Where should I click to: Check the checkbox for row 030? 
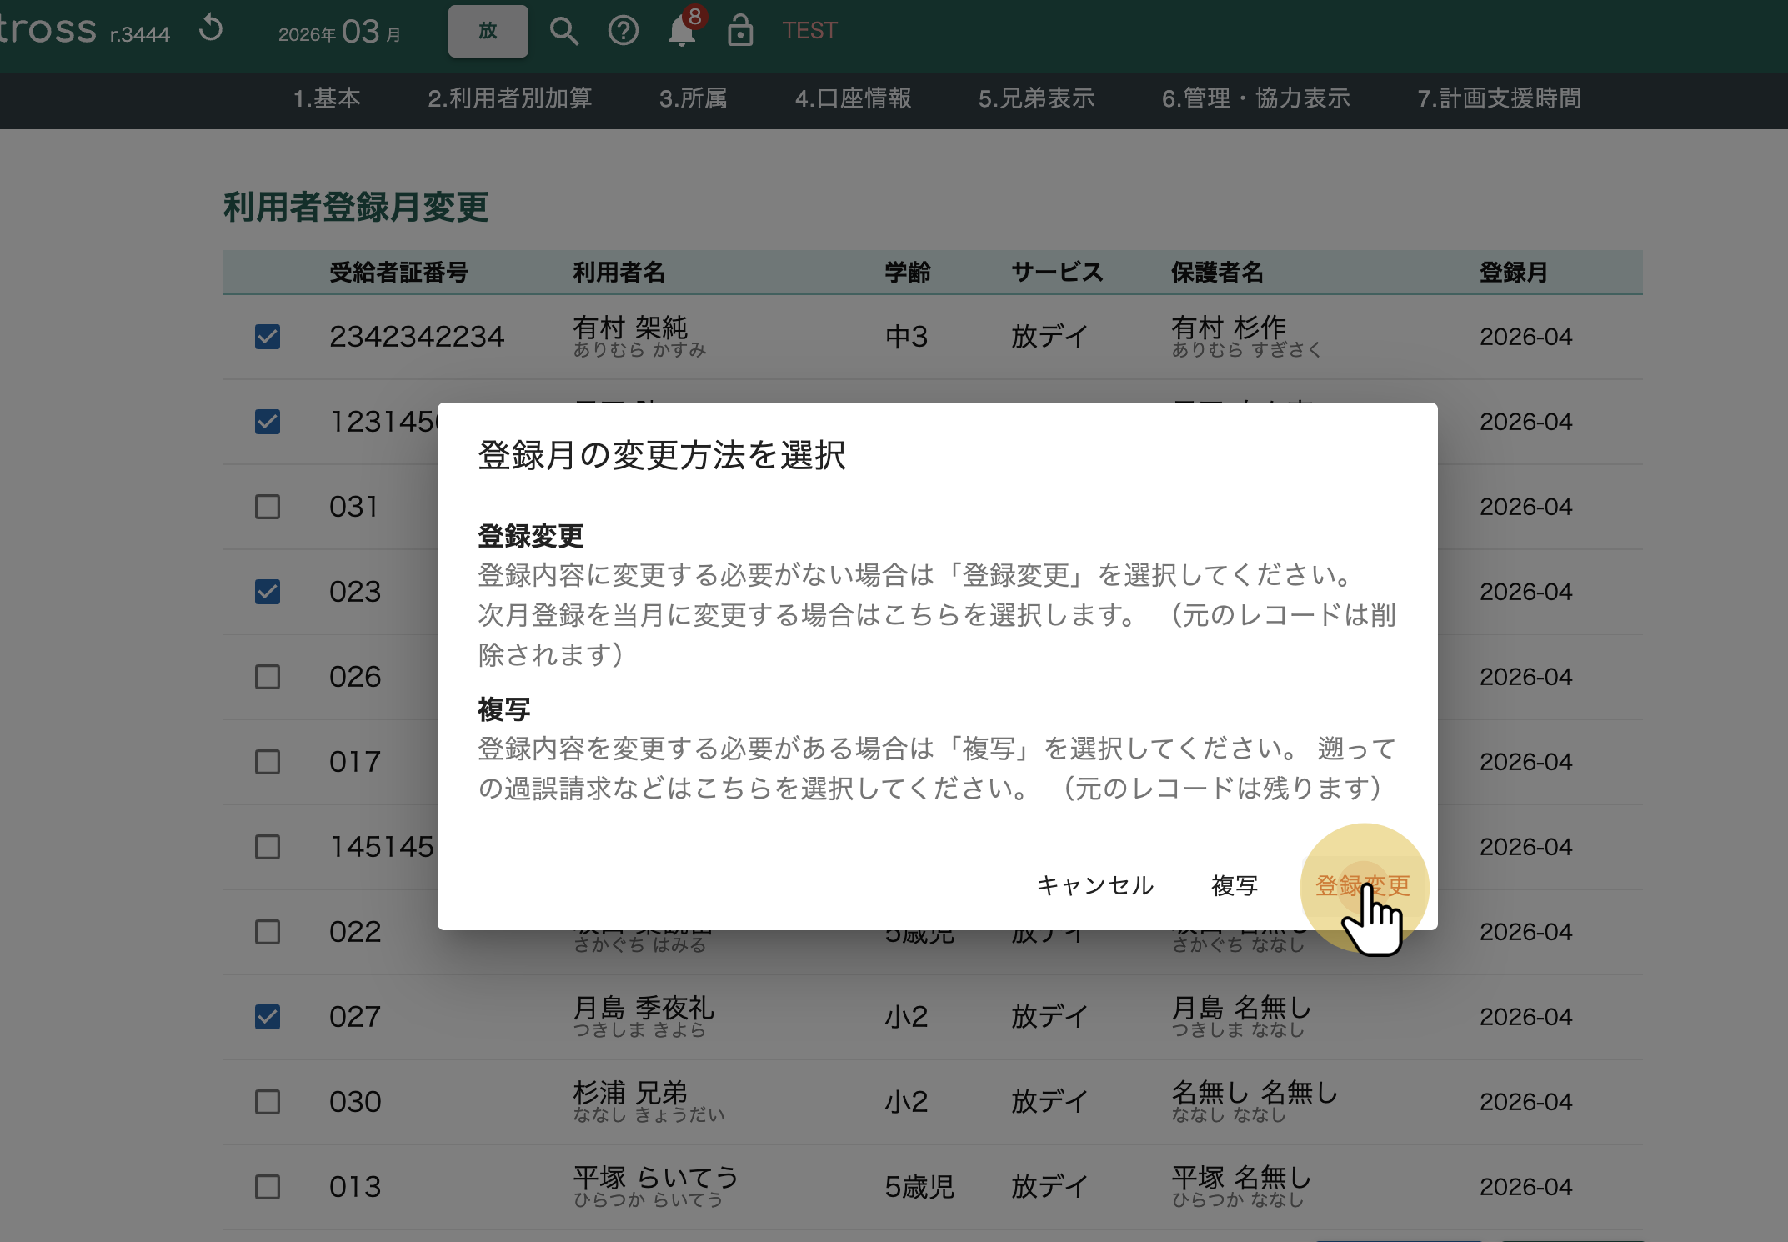point(268,1102)
